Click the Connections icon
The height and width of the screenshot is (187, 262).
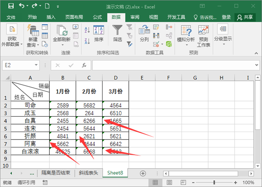[76, 27]
